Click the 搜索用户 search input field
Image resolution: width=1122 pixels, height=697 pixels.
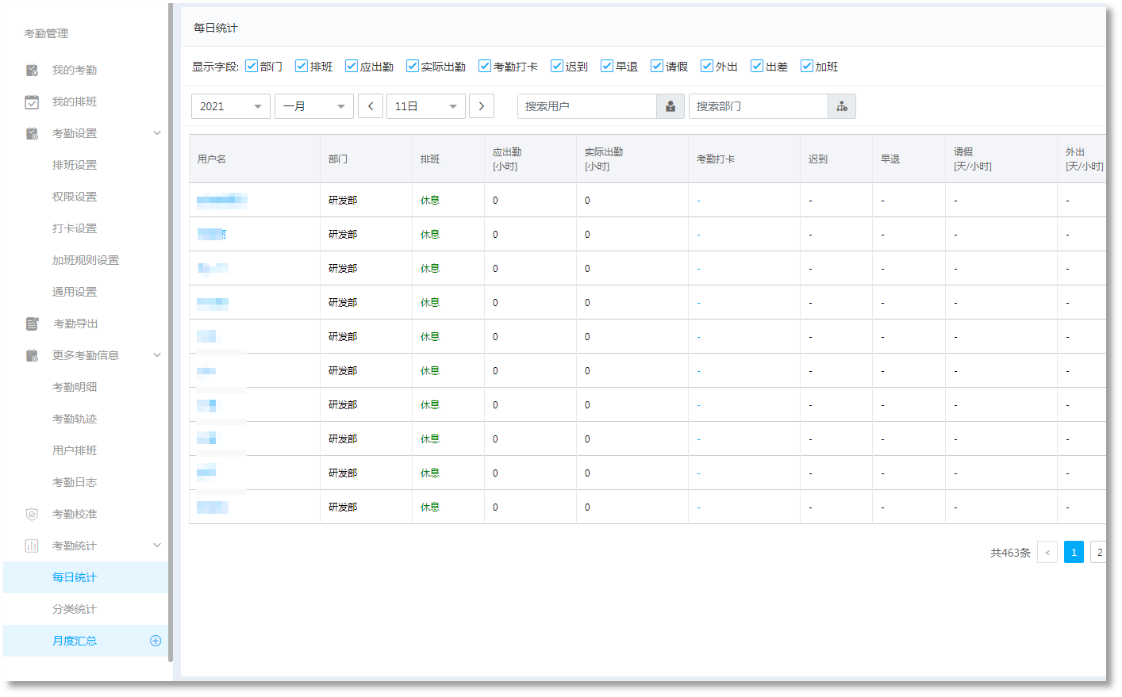(x=587, y=106)
